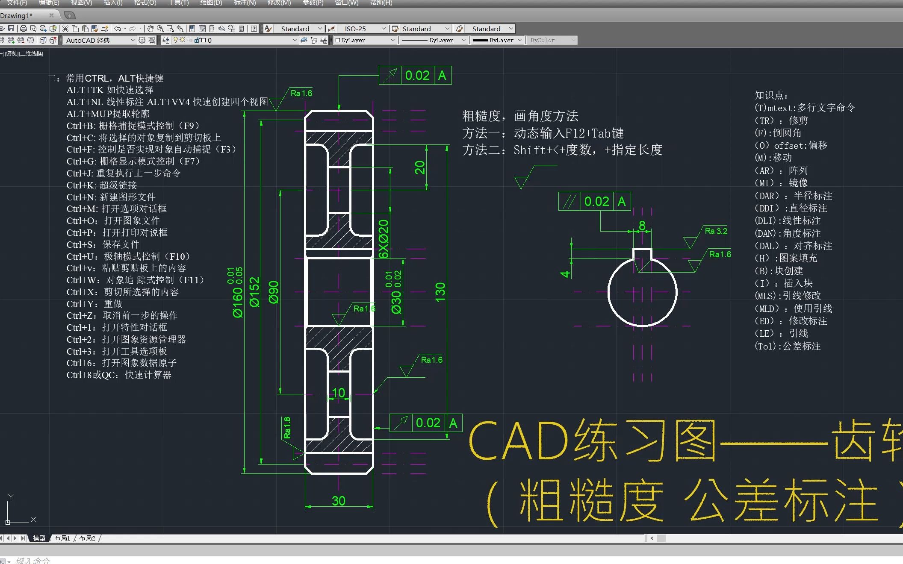This screenshot has width=903, height=564.
Task: Click the new drawing tab plus button
Action: tap(70, 15)
